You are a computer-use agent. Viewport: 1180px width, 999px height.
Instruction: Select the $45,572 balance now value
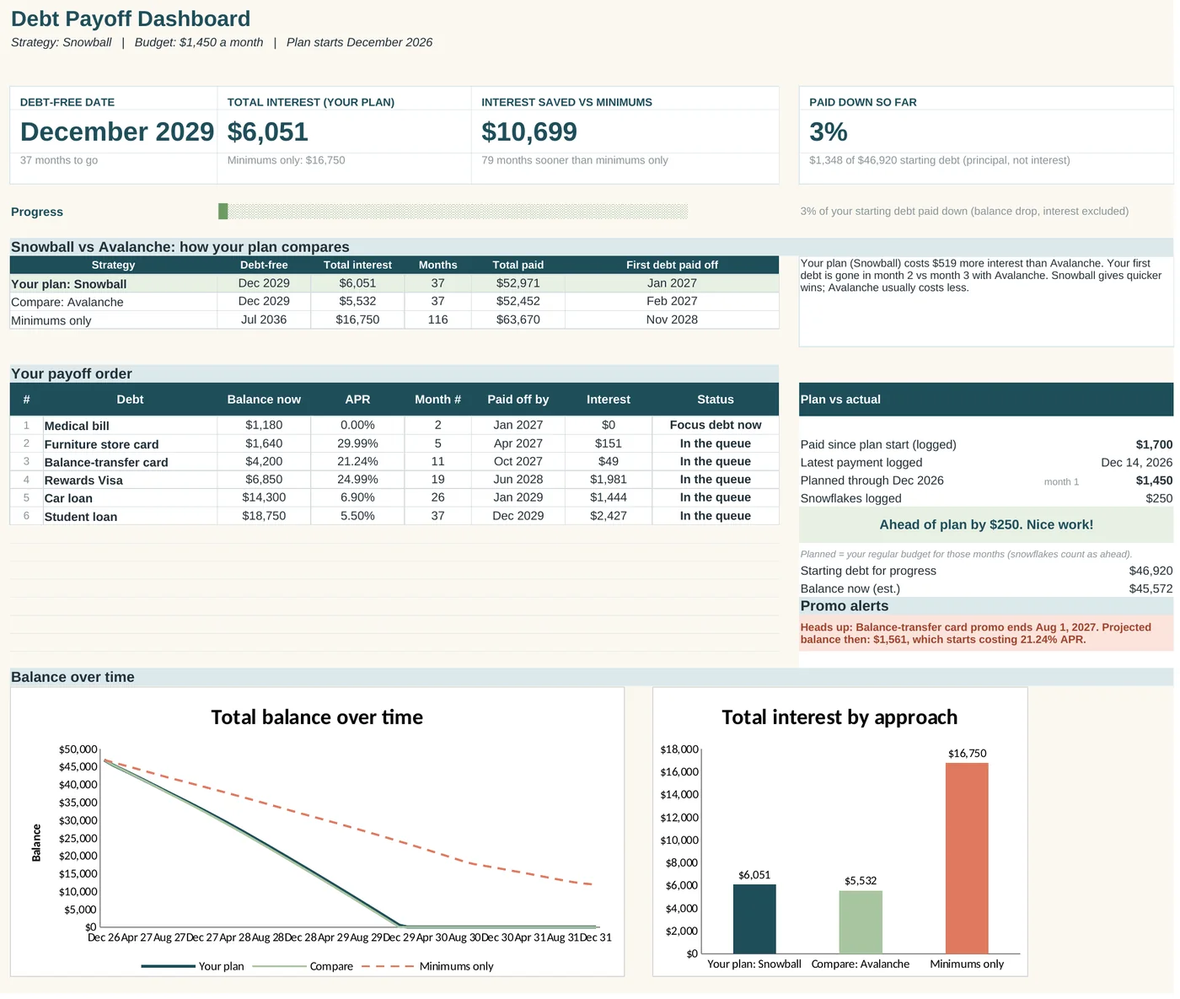[x=1150, y=588]
